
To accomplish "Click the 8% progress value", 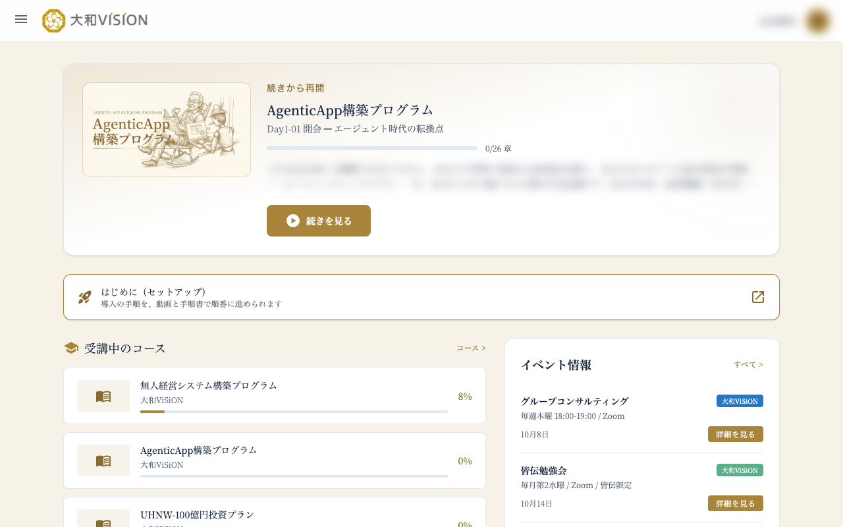I will [x=465, y=396].
